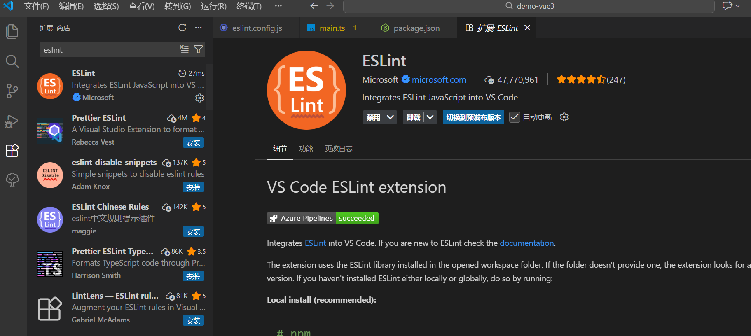751x336 pixels.
Task: Click the Microsoft publisher name
Action: 380,79
